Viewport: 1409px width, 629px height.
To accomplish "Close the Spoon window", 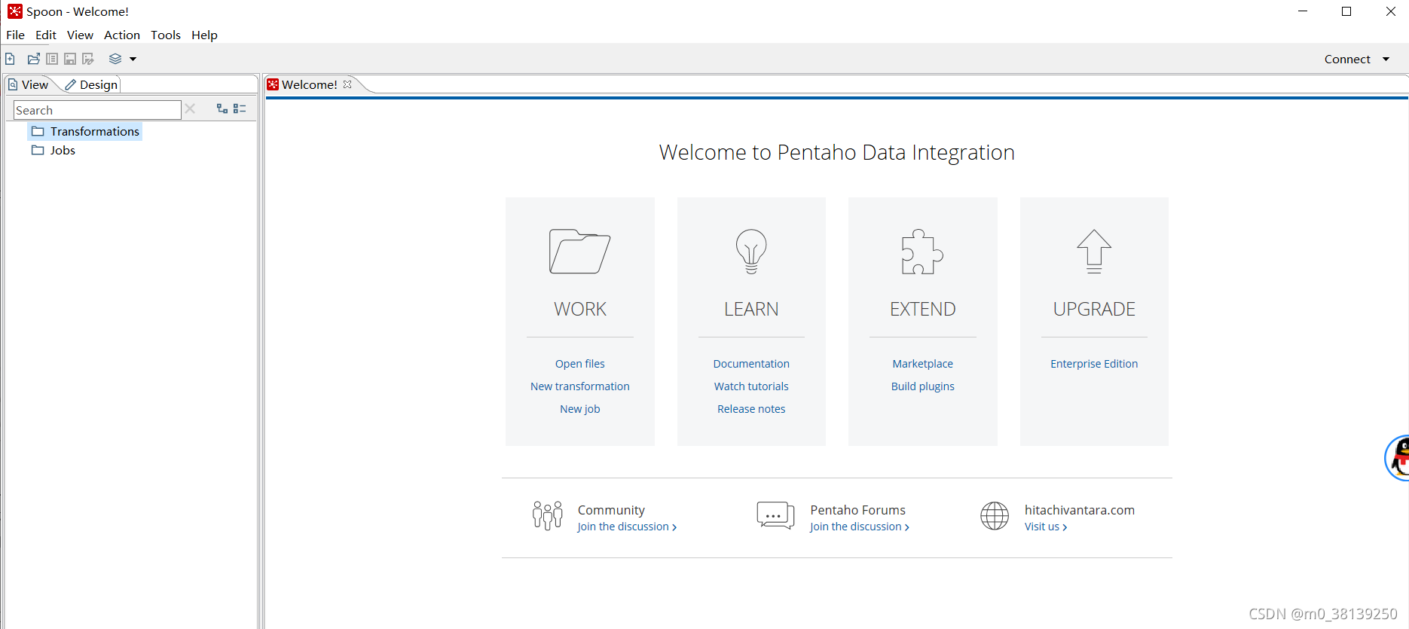I will click(1391, 11).
